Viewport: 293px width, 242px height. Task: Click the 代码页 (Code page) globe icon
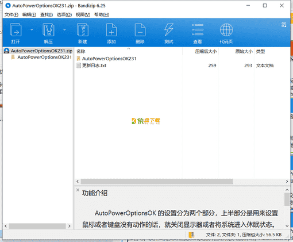[226, 30]
